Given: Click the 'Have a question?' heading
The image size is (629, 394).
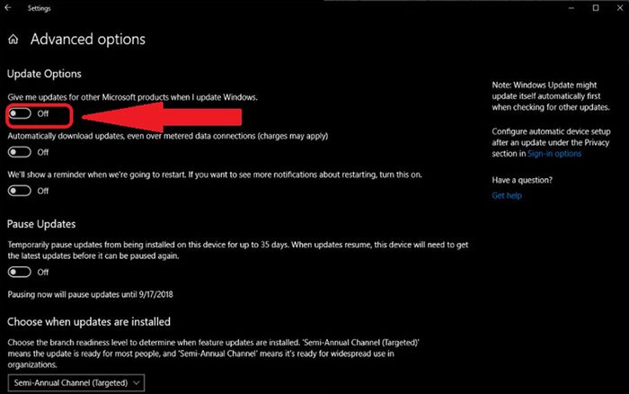Looking at the screenshot, I should 522,180.
